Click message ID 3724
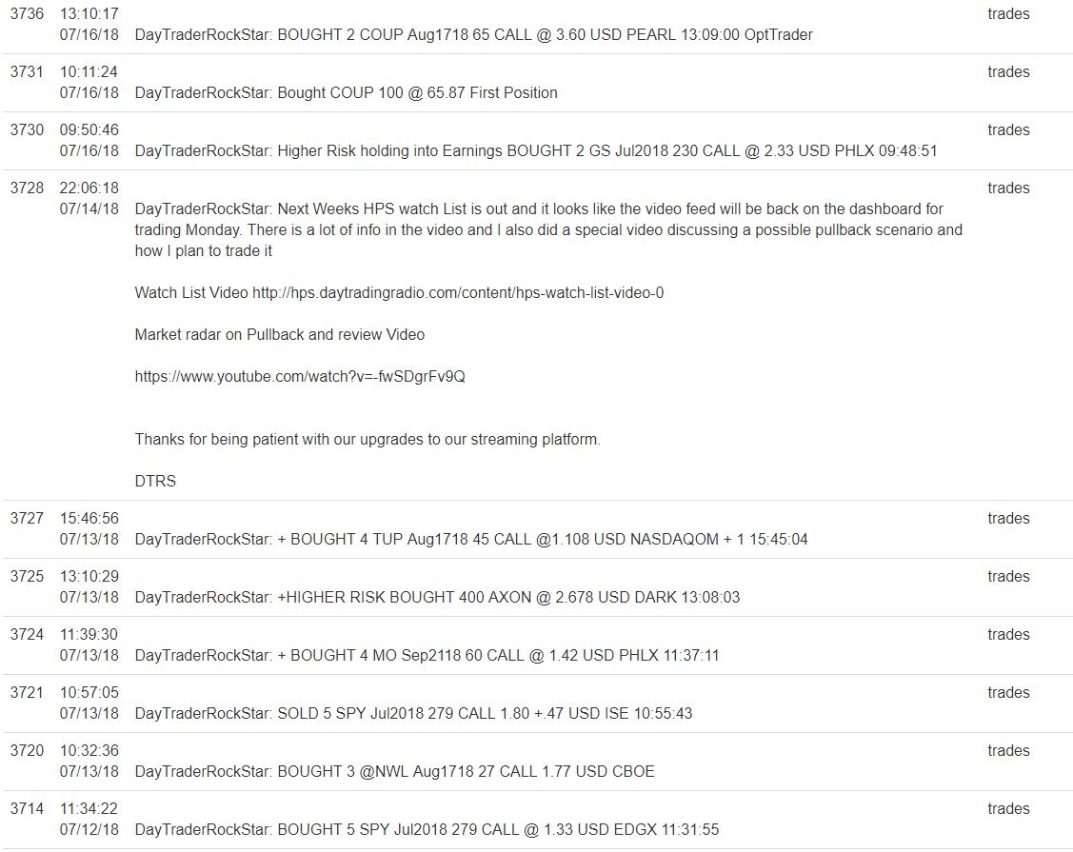This screenshot has width=1073, height=852. coord(27,635)
